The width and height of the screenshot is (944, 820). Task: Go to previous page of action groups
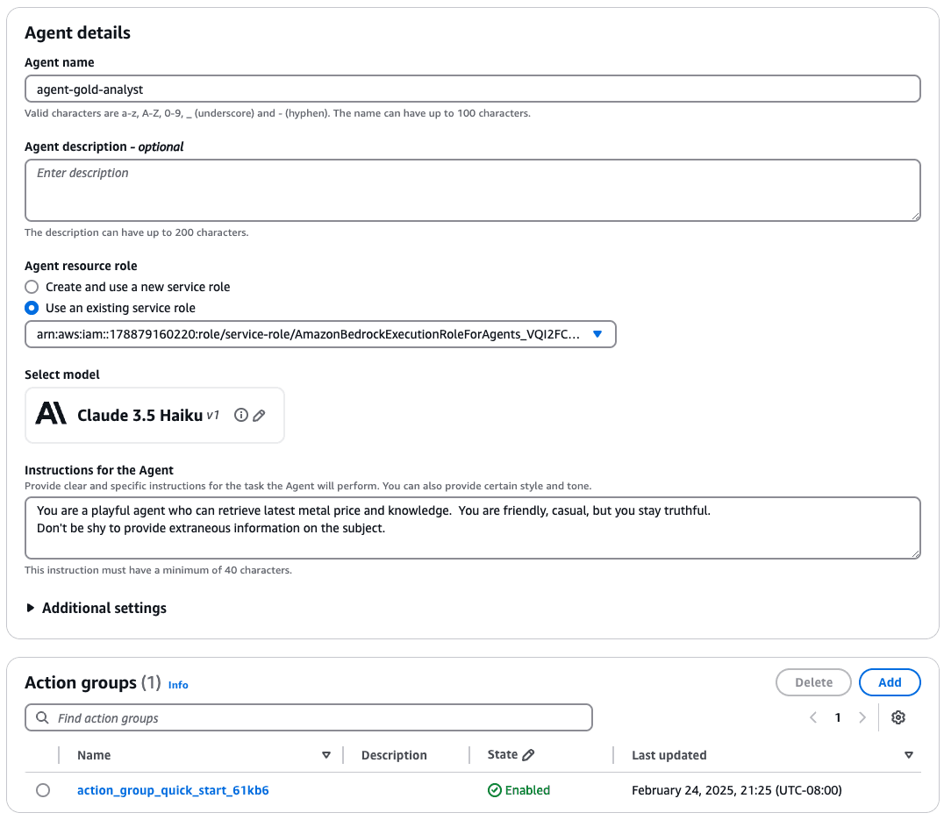[813, 717]
